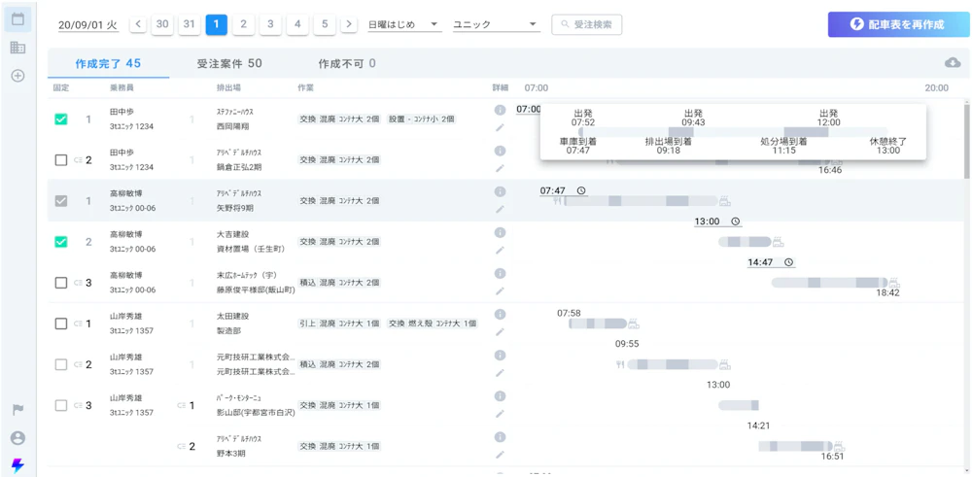Image resolution: width=972 pixels, height=477 pixels.
Task: Edit the 矢野将9期 row with the pencil
Action: [501, 210]
